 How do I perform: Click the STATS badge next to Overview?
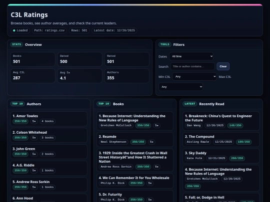point(16,44)
